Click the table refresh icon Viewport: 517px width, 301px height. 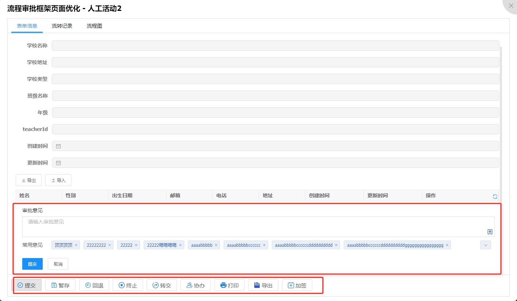click(495, 196)
